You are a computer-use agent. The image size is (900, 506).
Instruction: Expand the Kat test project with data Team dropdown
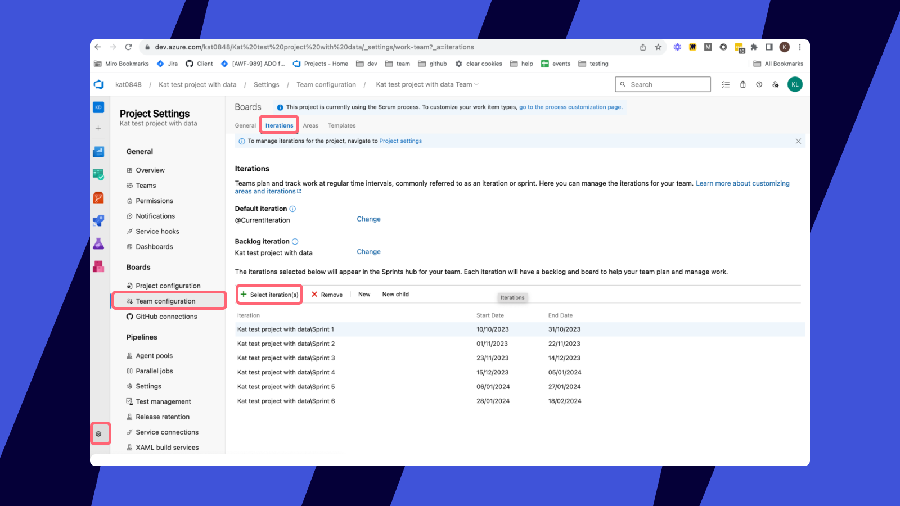tap(426, 84)
